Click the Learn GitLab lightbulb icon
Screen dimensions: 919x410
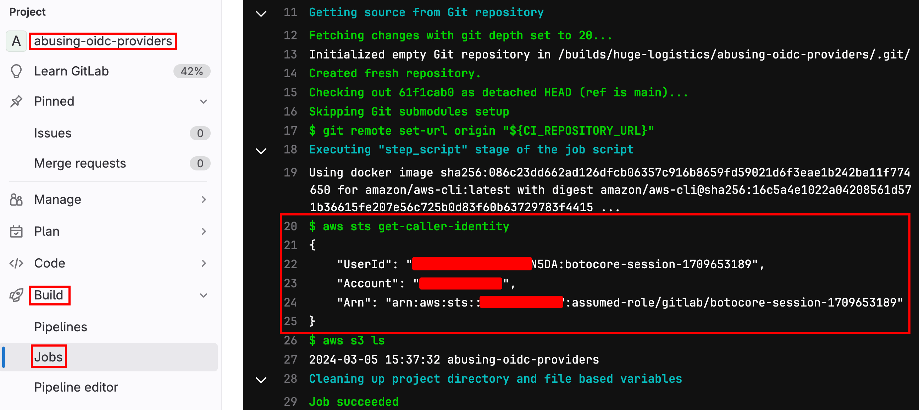coord(16,71)
